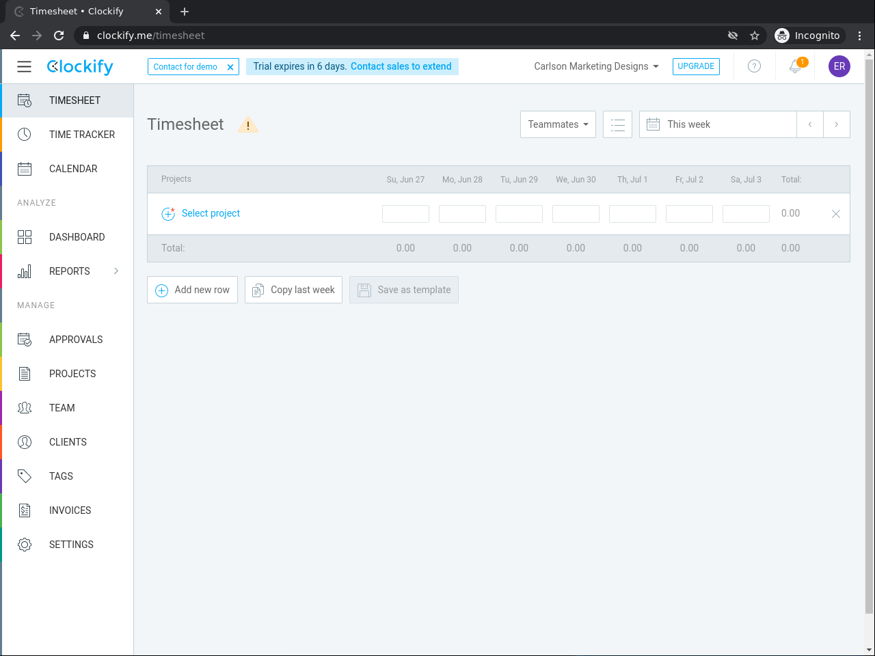Screen dimensions: 875x656
Task: Click the browser back arrow
Action: pyautogui.click(x=15, y=36)
